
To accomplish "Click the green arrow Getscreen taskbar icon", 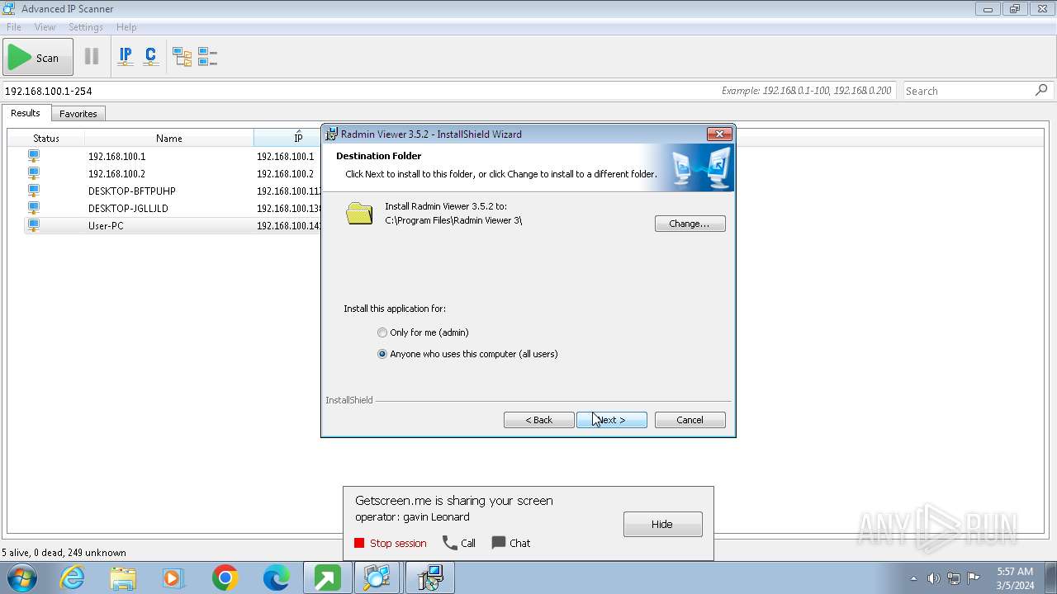I will click(x=327, y=577).
